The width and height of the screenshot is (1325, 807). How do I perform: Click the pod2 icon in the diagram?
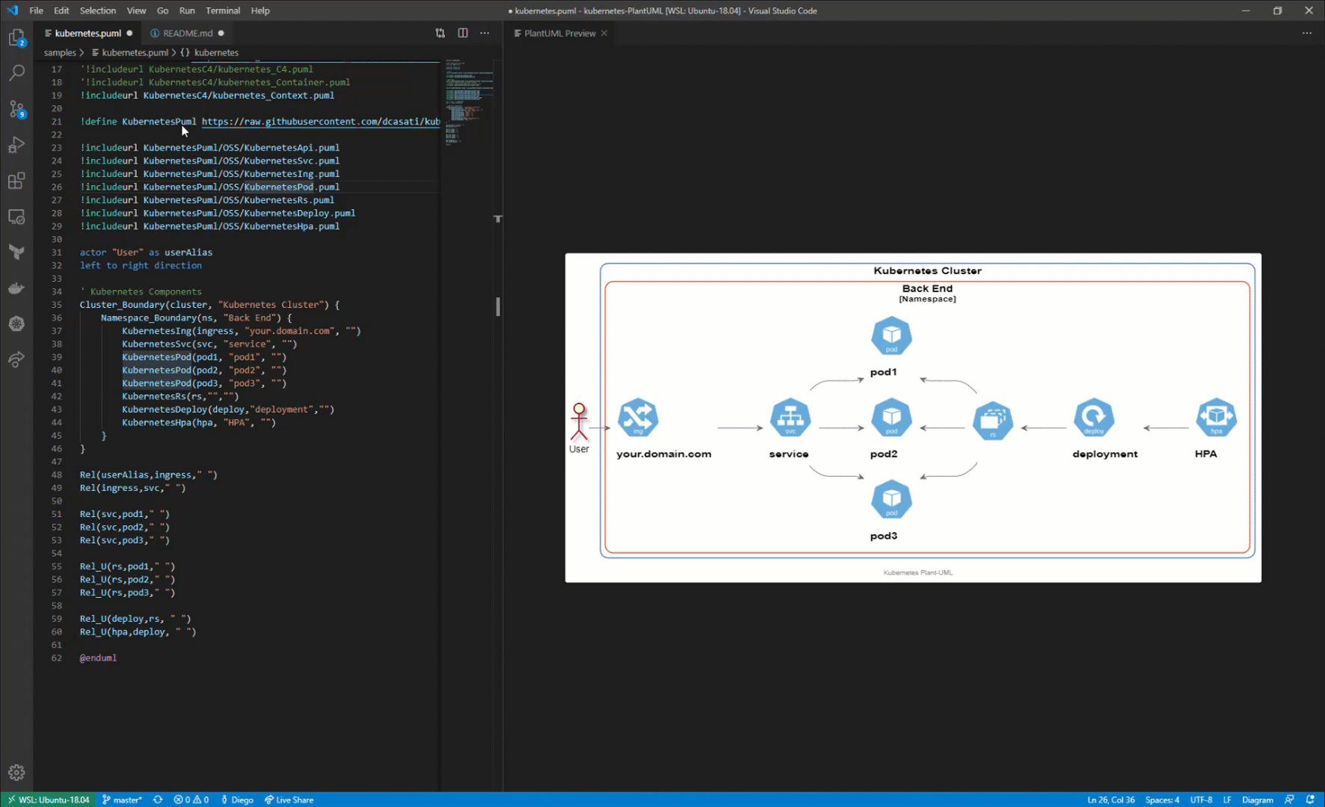coord(891,417)
